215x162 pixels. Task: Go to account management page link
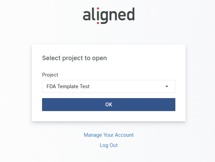[108, 135]
